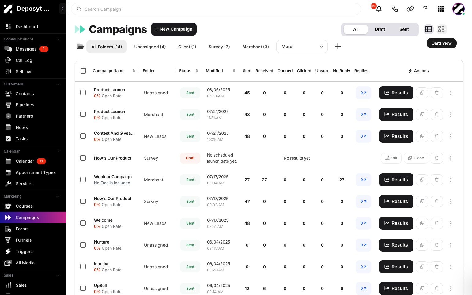
Task: Open the apps grid icon
Action: [441, 9]
